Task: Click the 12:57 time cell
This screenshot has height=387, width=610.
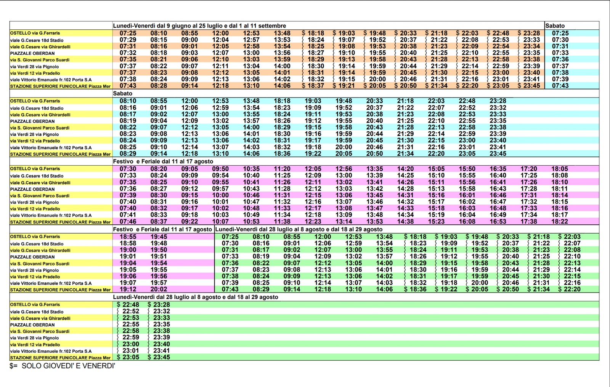Action: [251, 40]
